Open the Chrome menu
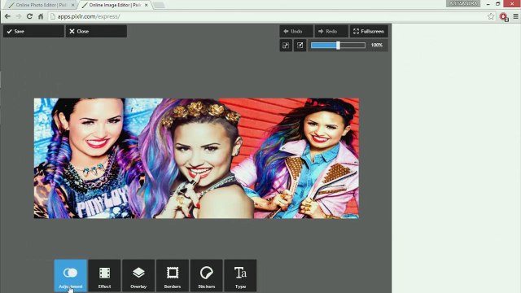Viewport: 521px width, 293px height. tap(515, 16)
